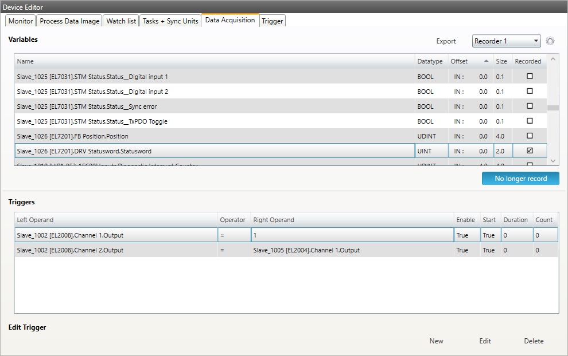The height and width of the screenshot is (356, 568).
Task: Check Recorded box for Status Sync error
Action: point(530,106)
